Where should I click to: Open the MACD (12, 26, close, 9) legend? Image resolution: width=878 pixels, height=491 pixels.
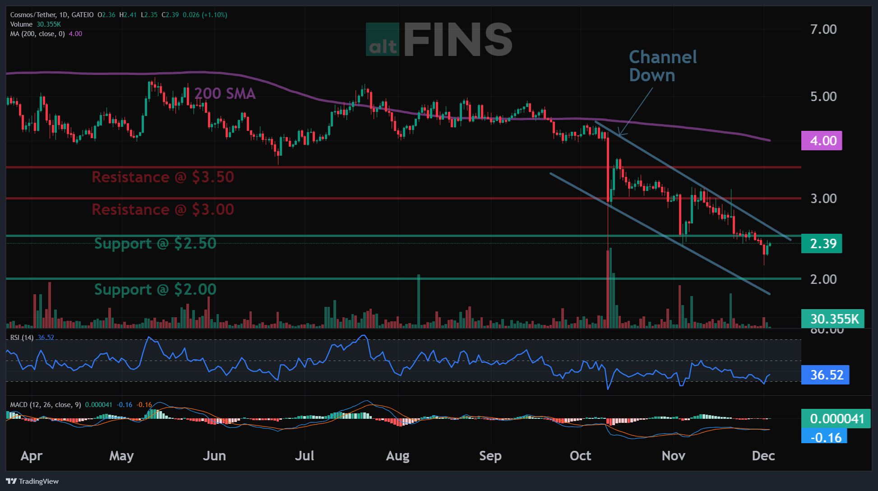[x=46, y=405]
